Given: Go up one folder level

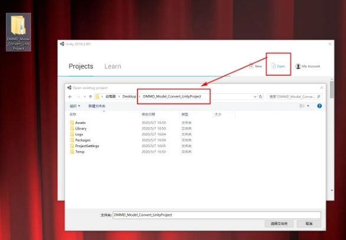Looking at the screenshot, I should pos(90,96).
